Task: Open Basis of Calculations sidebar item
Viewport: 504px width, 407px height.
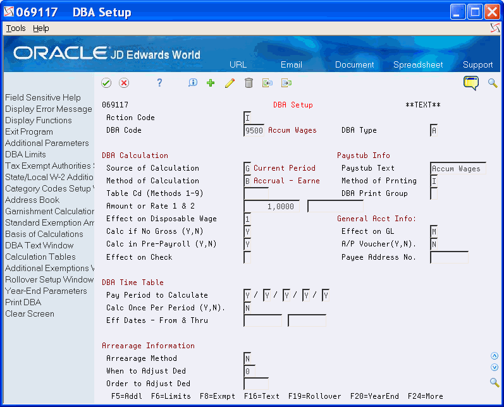Action: coord(44,234)
